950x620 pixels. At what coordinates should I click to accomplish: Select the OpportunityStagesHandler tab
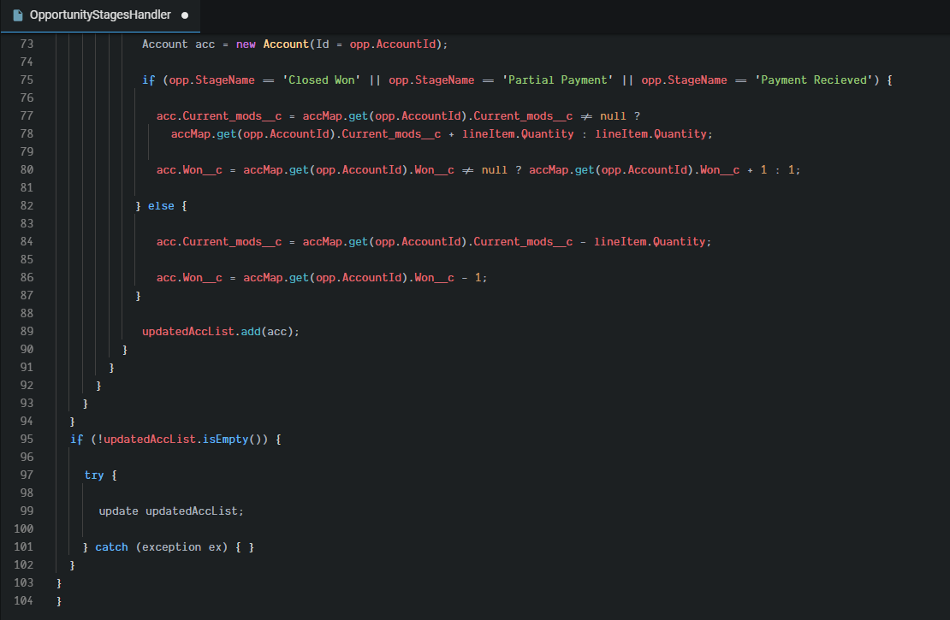[100, 15]
